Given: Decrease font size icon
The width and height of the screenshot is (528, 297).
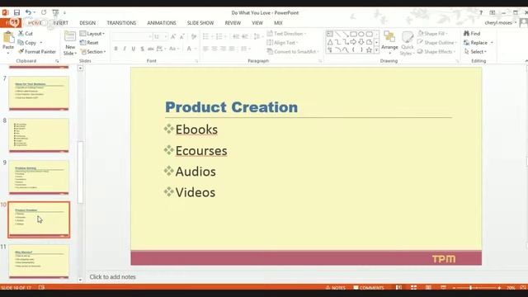Looking at the screenshot, I should point(181,36).
